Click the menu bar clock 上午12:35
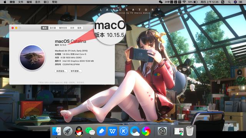Image resolution: width=246 pixels, height=138 pixels. (x=209, y=2)
